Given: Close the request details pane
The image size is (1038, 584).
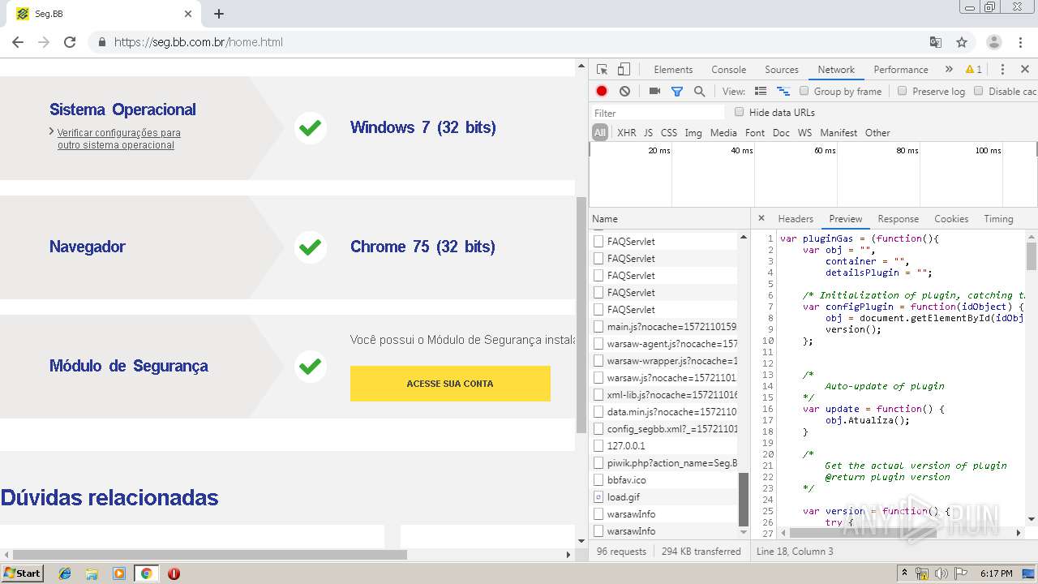Looking at the screenshot, I should (x=761, y=219).
